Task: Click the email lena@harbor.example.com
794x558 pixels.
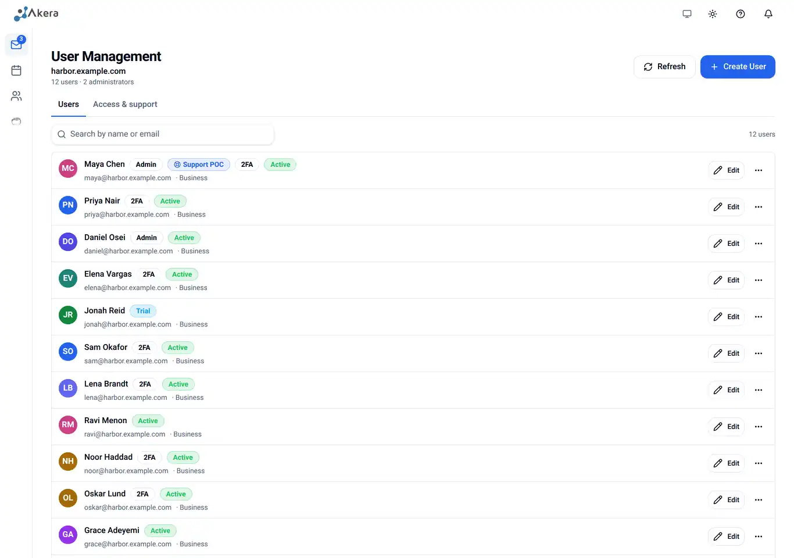Action: click(126, 398)
